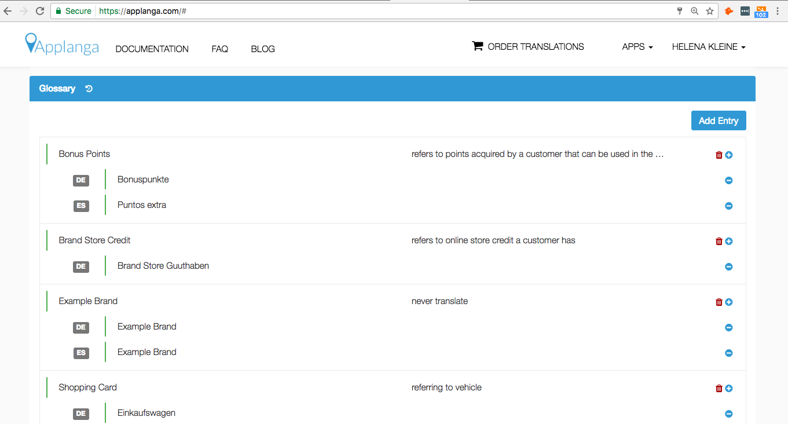Remove the Einkaufswagen German translation
This screenshot has width=788, height=424.
[x=729, y=414]
